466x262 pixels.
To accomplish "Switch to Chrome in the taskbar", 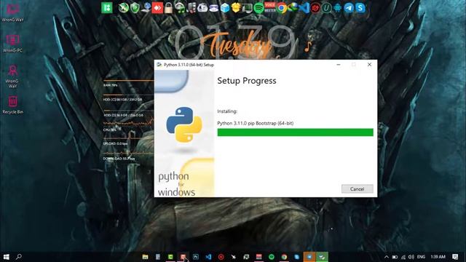I will pos(284,257).
